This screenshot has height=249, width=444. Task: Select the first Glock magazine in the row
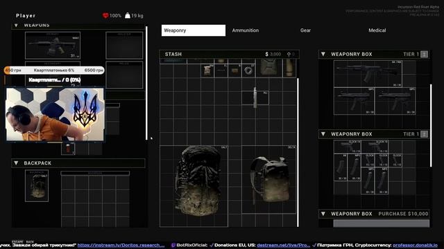click(368, 160)
